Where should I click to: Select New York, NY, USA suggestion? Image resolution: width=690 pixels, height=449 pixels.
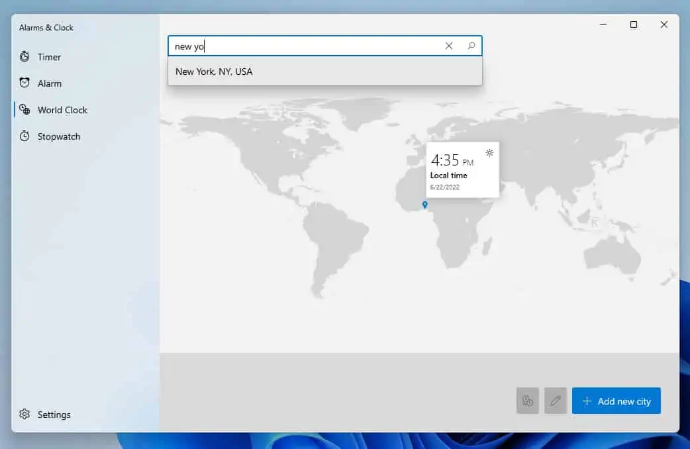pyautogui.click(x=325, y=72)
